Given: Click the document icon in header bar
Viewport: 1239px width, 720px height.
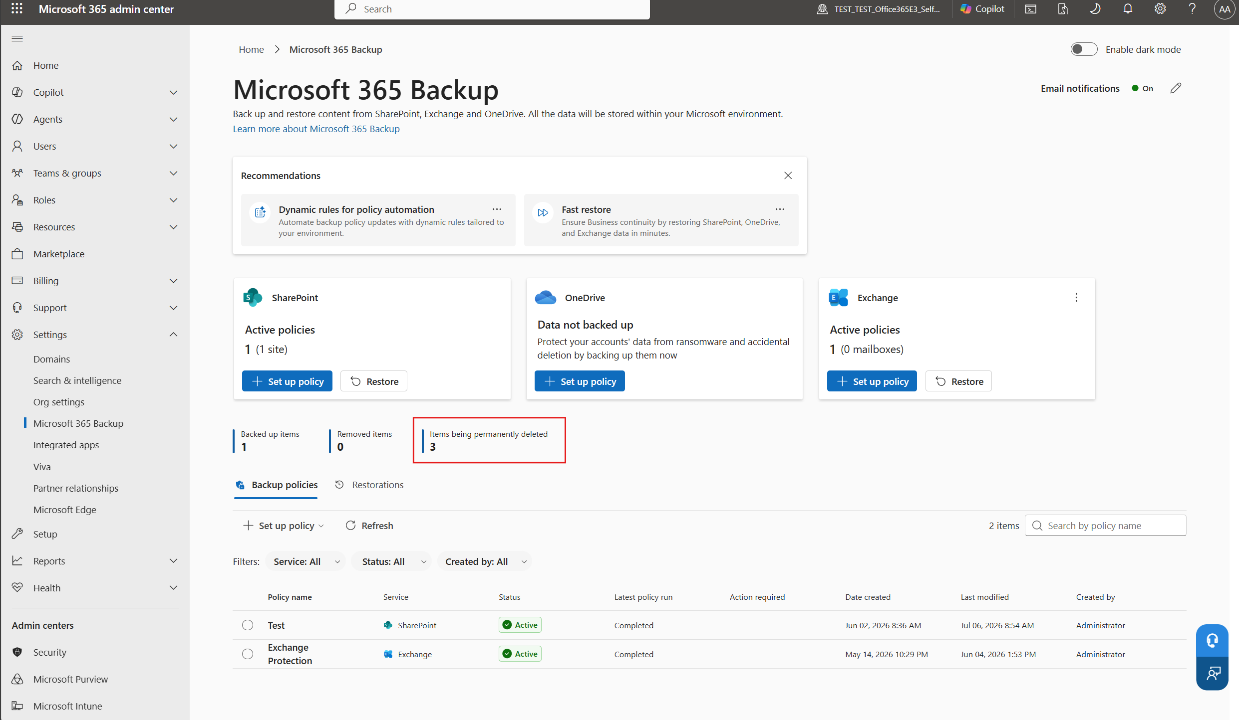Looking at the screenshot, I should point(1063,9).
